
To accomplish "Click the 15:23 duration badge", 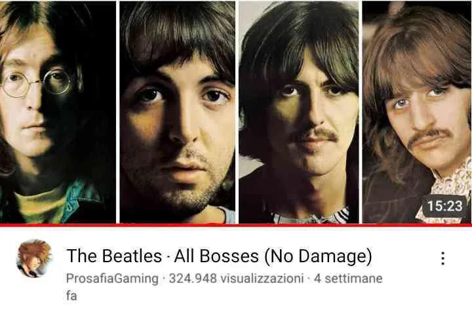I will (444, 206).
